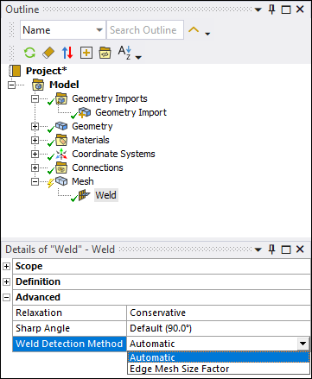The width and height of the screenshot is (312, 379).
Task: Click the Relaxation value Conservative cell
Action: pos(219,313)
